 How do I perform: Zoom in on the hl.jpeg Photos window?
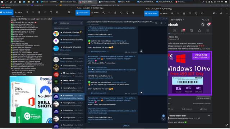point(27,13)
